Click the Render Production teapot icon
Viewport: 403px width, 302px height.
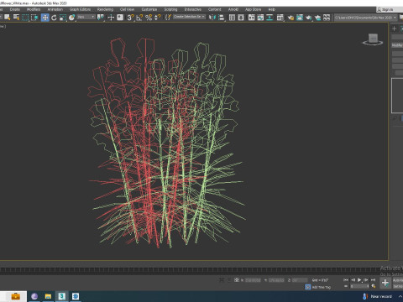pyautogui.click(x=308, y=18)
